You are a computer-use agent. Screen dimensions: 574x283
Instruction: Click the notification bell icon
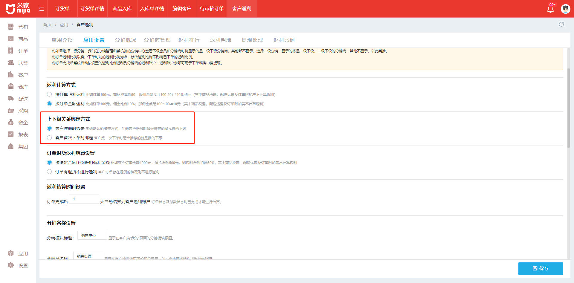(550, 9)
